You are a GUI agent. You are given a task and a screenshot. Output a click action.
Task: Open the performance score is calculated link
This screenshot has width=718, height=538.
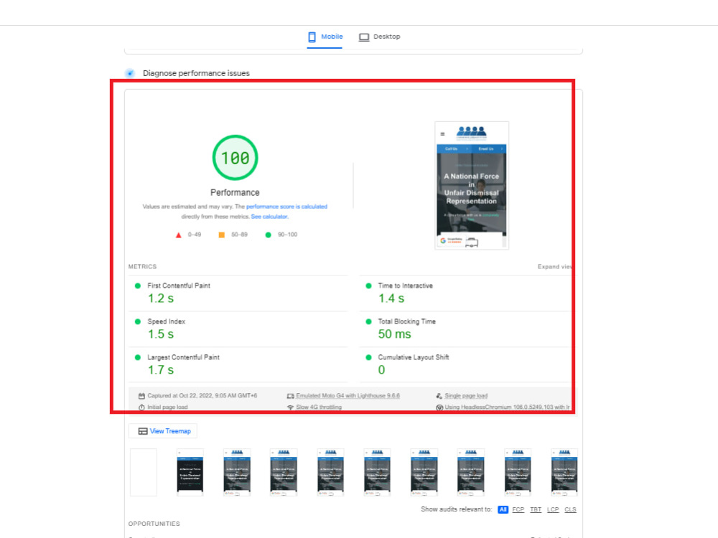coord(286,207)
